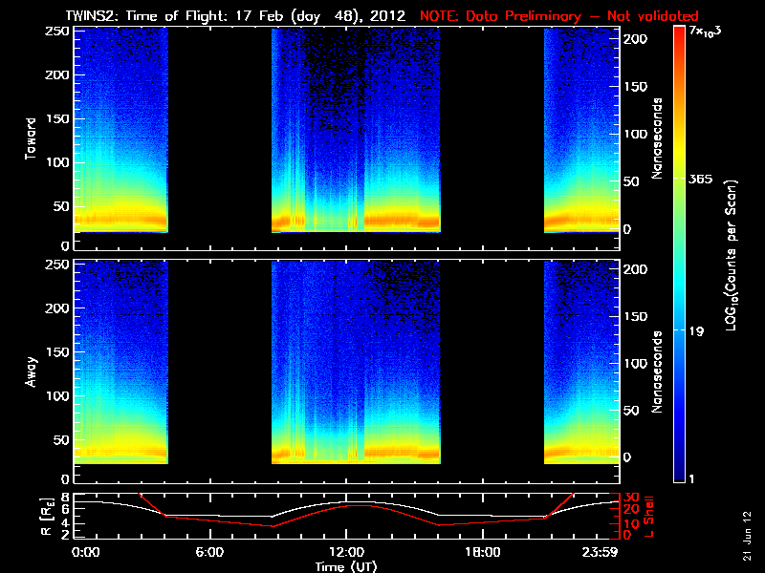Click the '18:00' time axis label

[483, 553]
